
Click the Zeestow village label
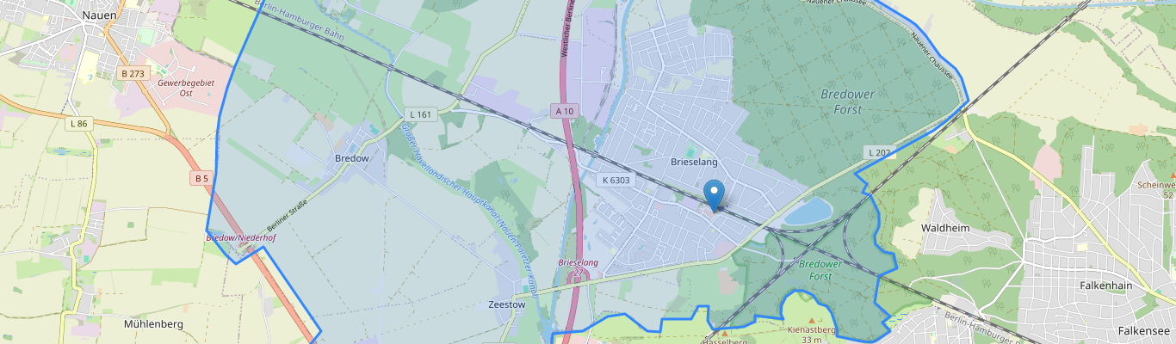(506, 304)
